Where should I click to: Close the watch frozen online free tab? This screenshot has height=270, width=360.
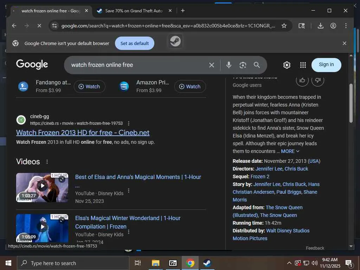[86, 11]
